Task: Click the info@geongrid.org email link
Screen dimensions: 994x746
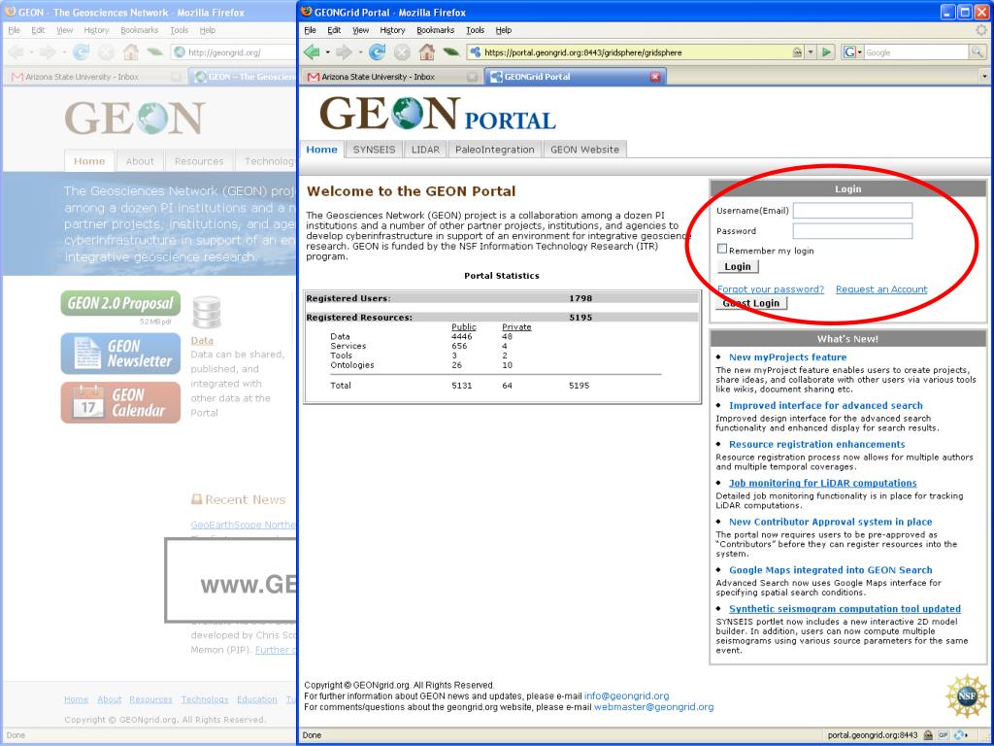Action: (626, 695)
